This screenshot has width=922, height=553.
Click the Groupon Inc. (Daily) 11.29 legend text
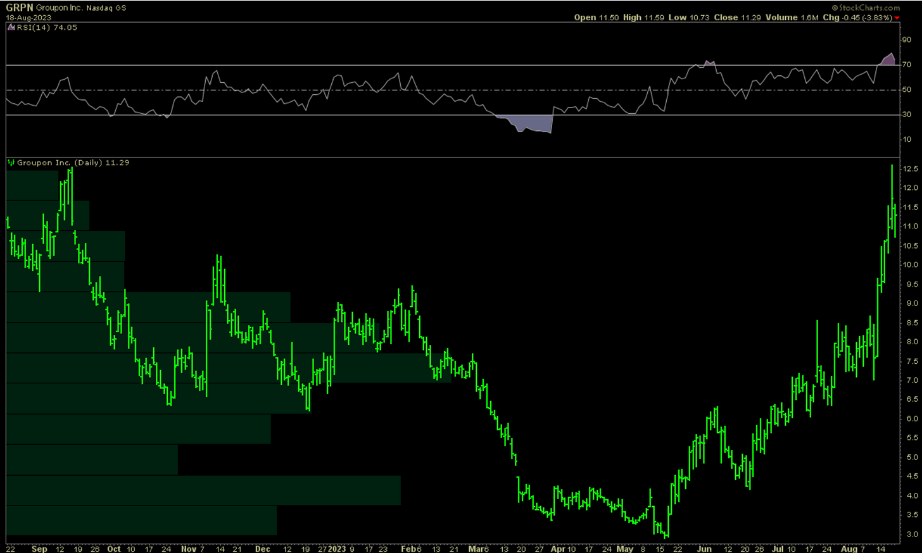73,163
